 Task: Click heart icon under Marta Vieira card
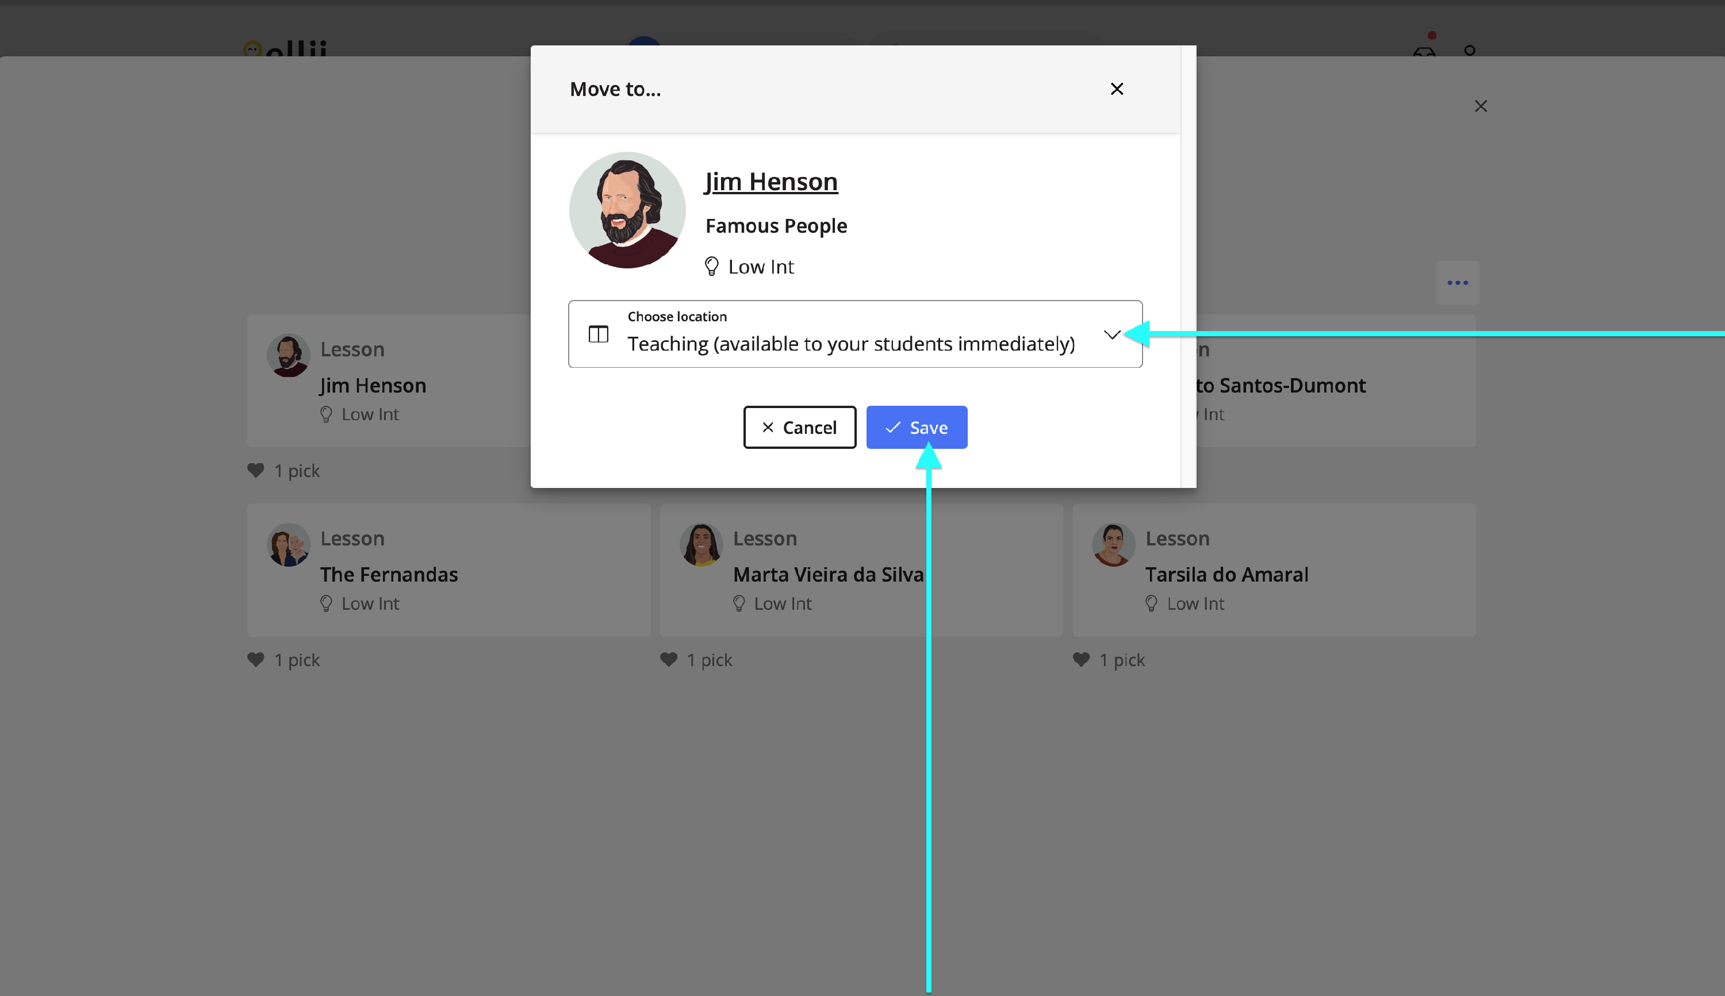click(x=669, y=659)
